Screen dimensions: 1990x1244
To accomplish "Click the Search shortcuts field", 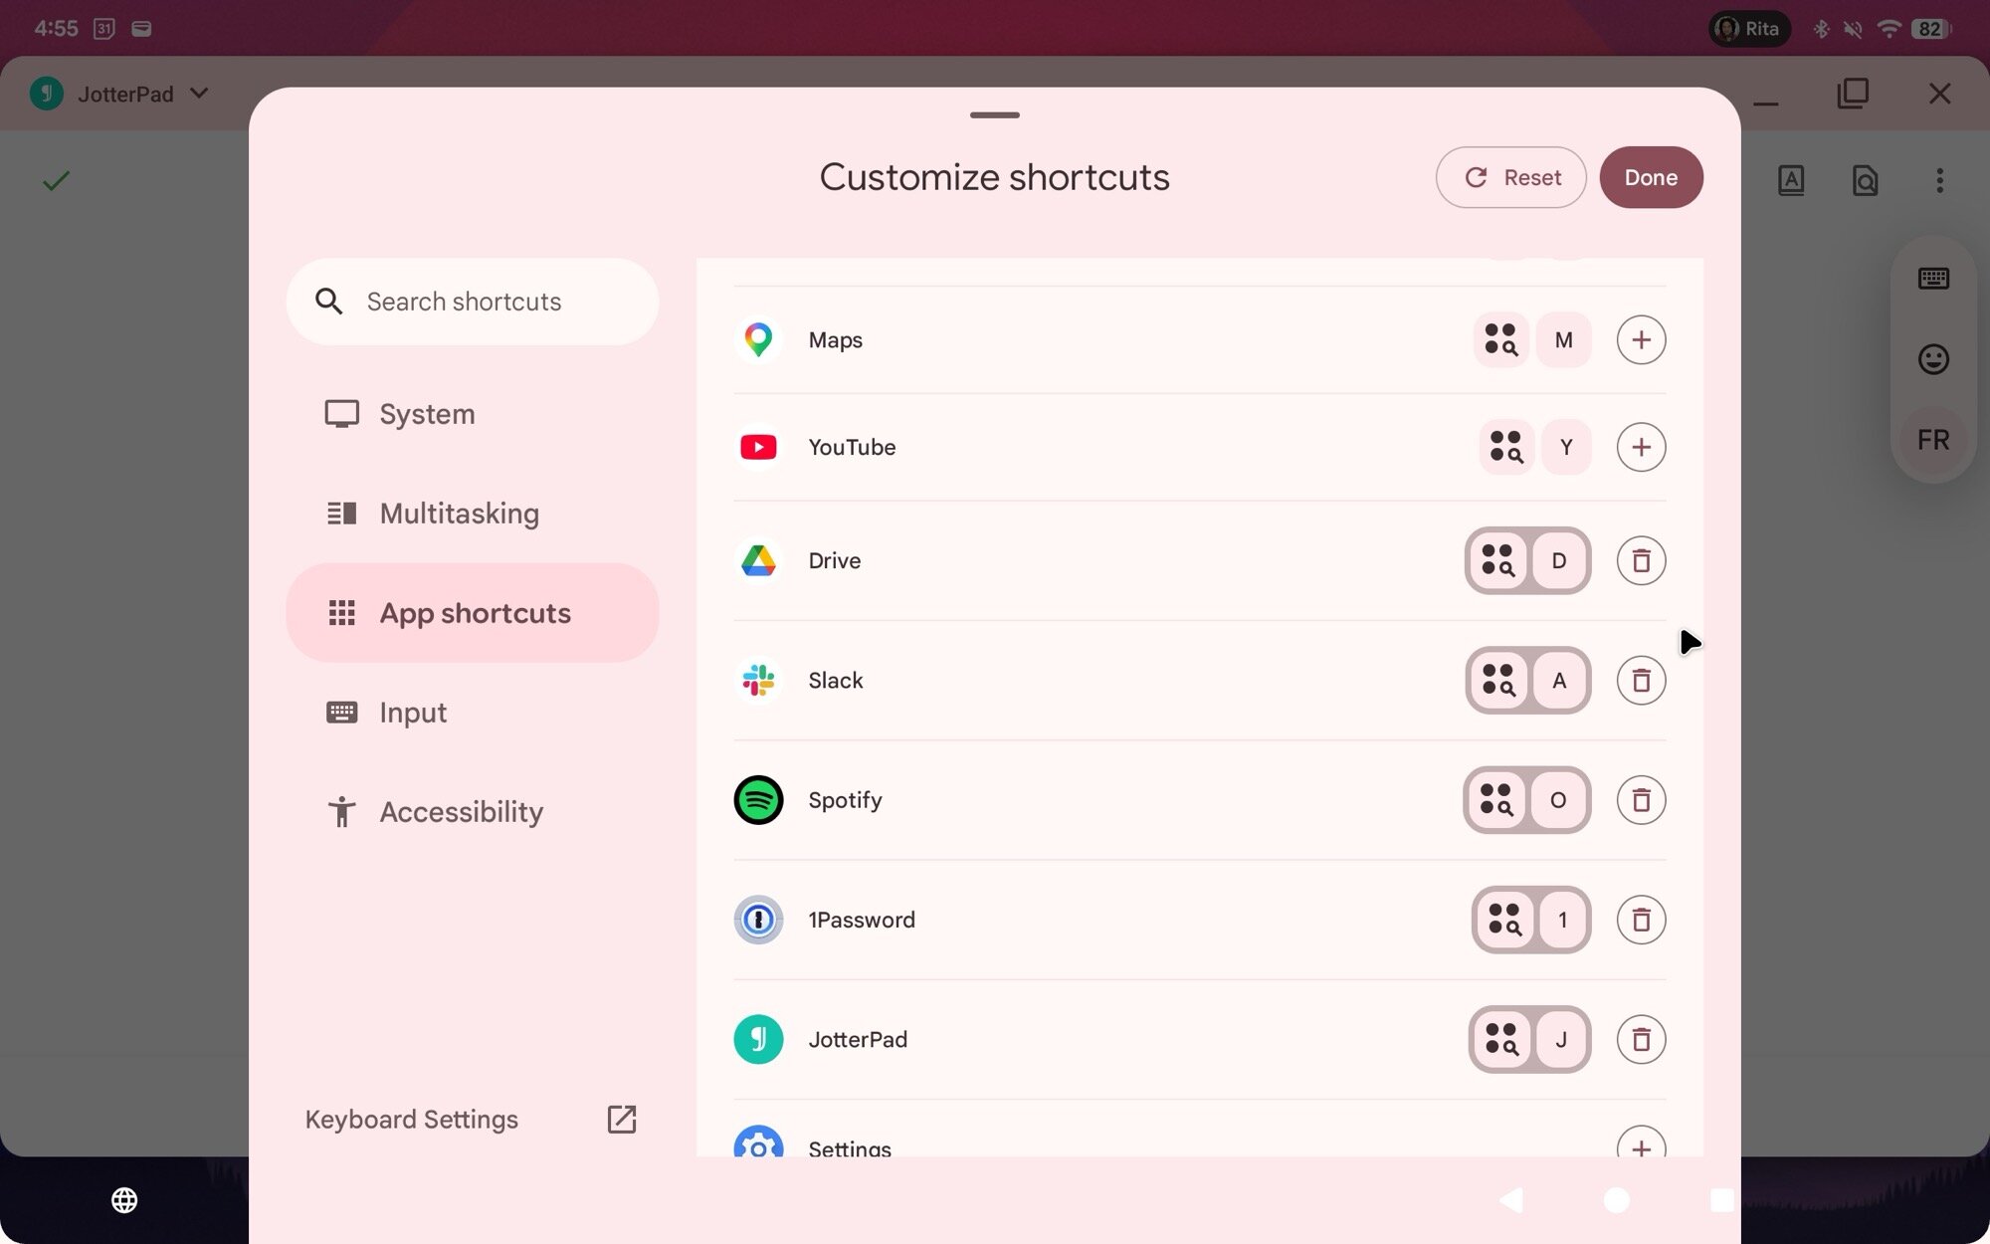I will click(x=472, y=302).
